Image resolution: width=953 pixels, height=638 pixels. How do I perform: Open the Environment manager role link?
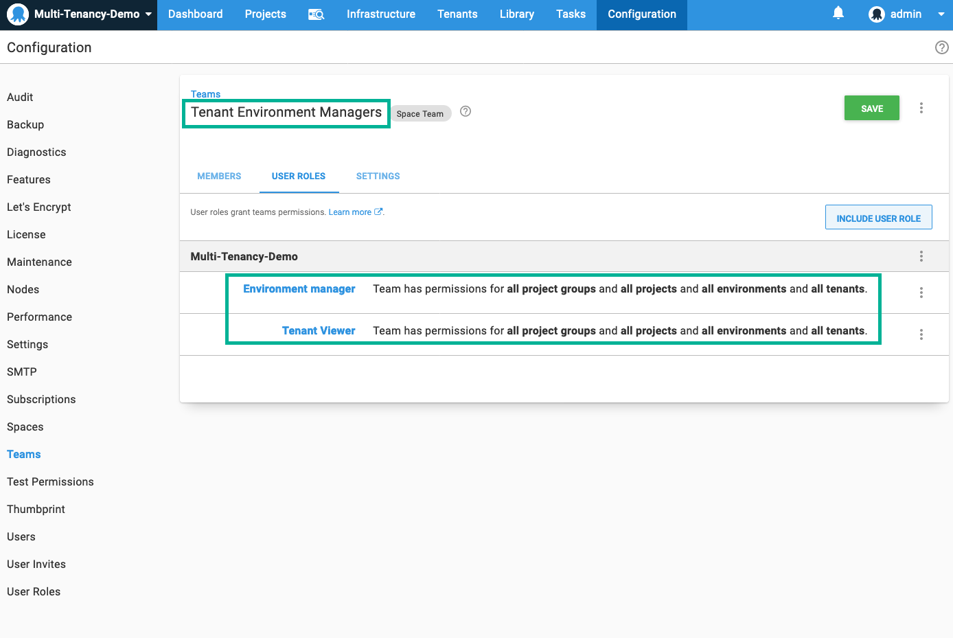click(299, 289)
